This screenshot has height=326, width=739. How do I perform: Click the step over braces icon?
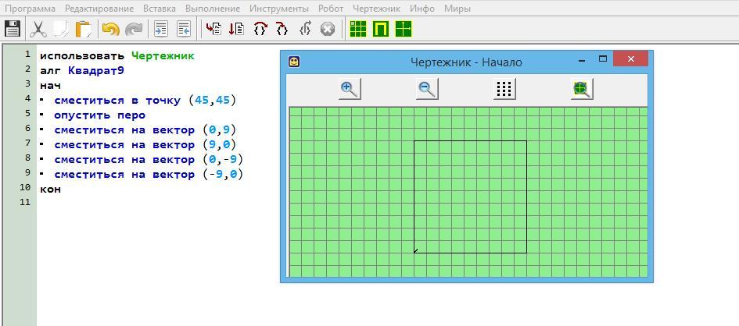click(260, 29)
